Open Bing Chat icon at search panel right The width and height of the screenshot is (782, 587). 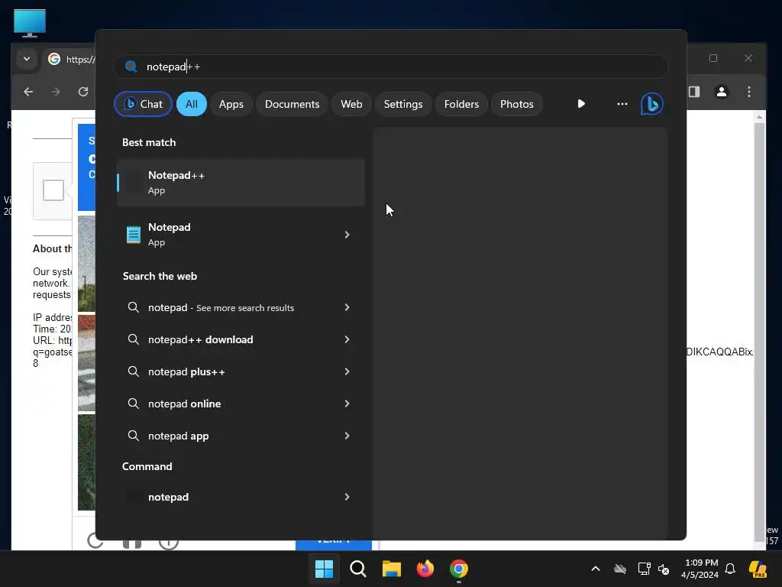click(651, 104)
